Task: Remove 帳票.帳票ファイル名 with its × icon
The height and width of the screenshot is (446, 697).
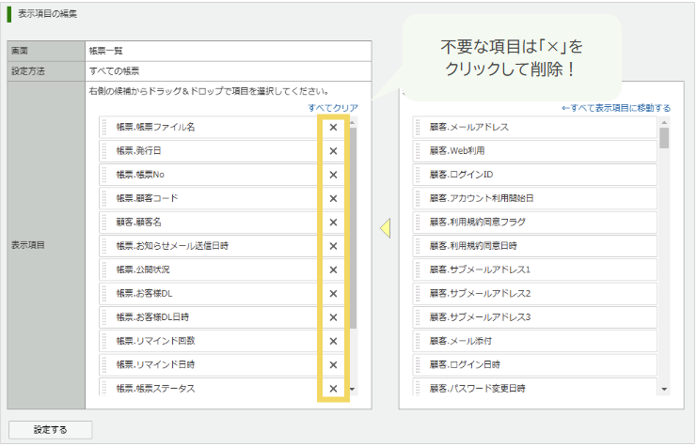Action: 333,127
